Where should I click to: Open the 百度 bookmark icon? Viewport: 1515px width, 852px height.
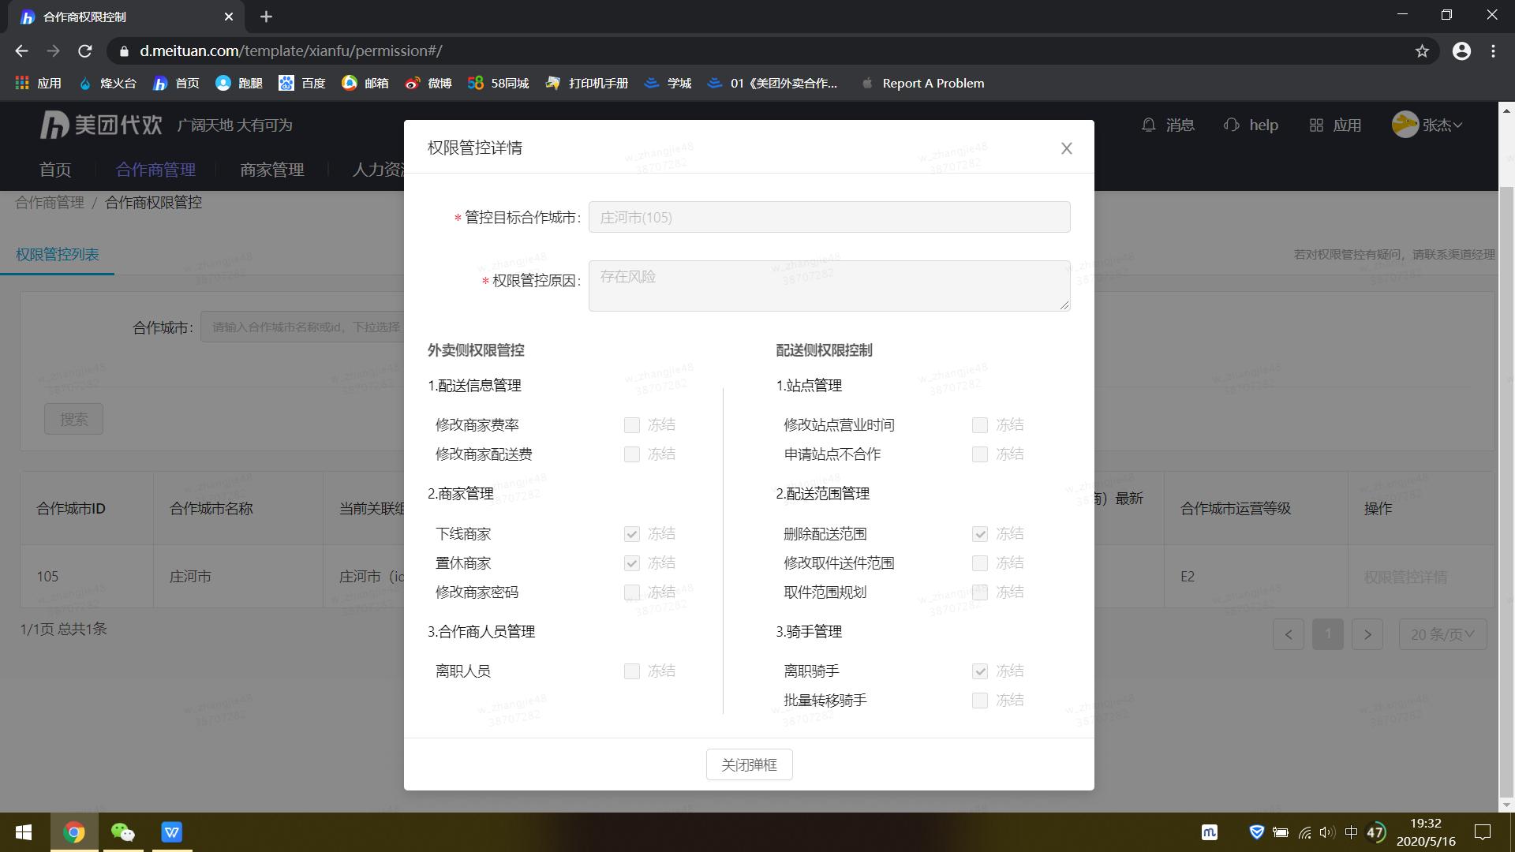tap(287, 83)
